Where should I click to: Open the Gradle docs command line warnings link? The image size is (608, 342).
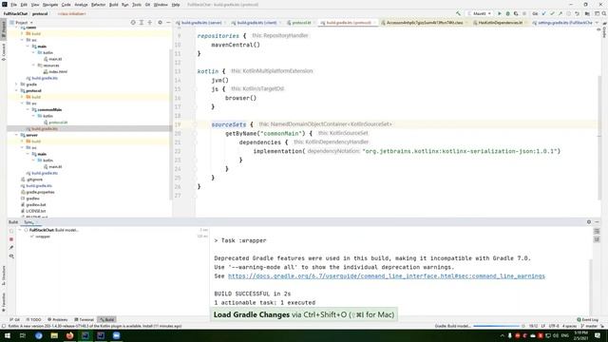(387, 276)
